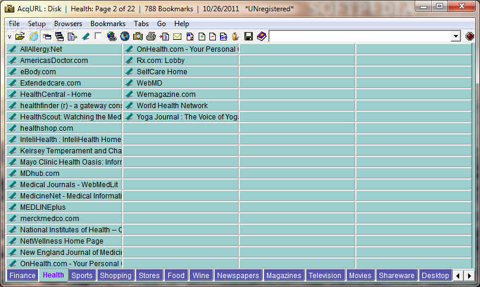Select the Wemagazine.com entry
The image size is (480, 287).
tap(180, 94)
